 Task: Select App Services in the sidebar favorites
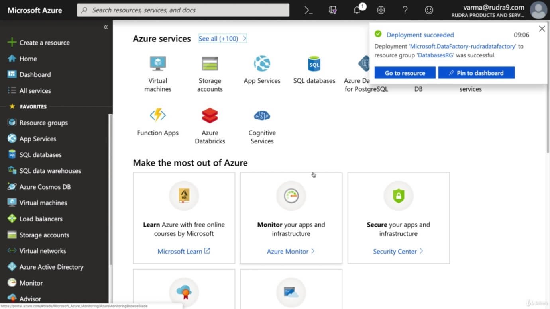tap(32, 139)
